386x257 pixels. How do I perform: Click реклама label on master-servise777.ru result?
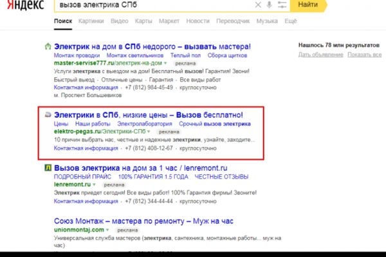(x=185, y=64)
